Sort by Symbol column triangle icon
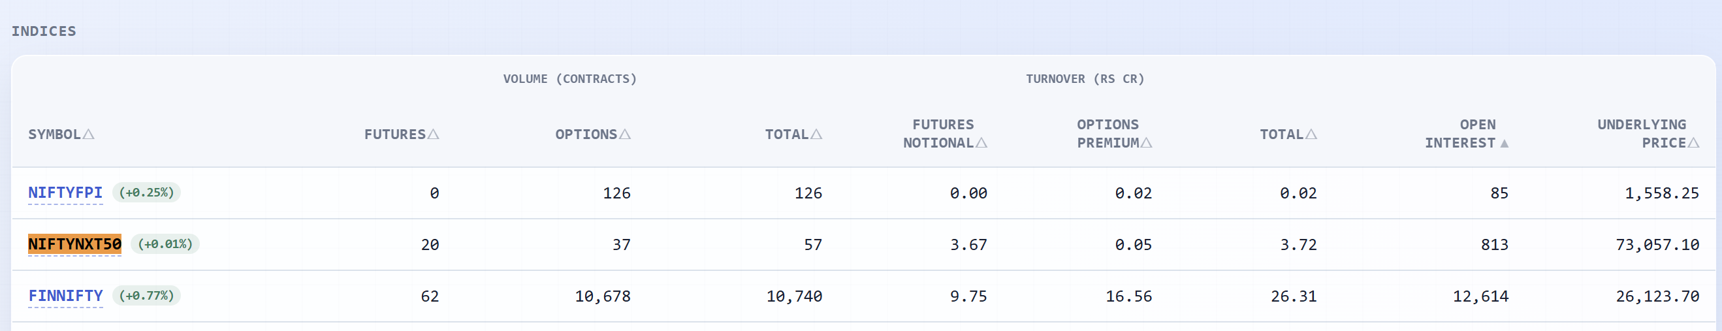 88,134
